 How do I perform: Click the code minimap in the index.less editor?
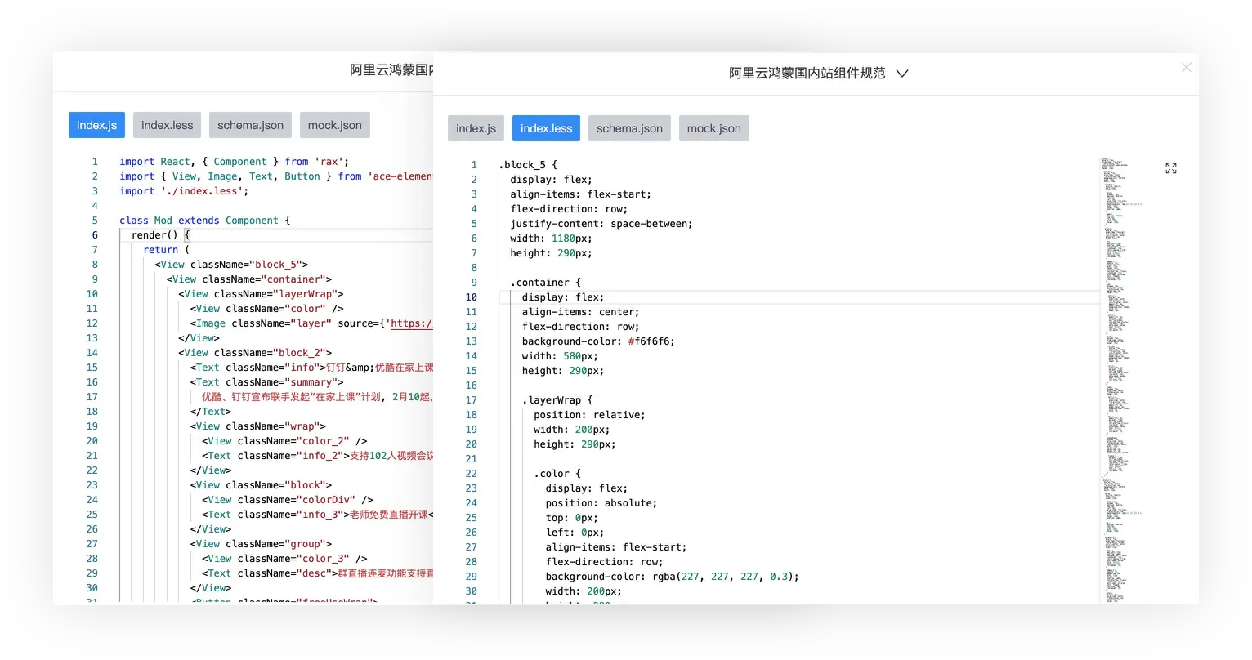pyautogui.click(x=1124, y=380)
